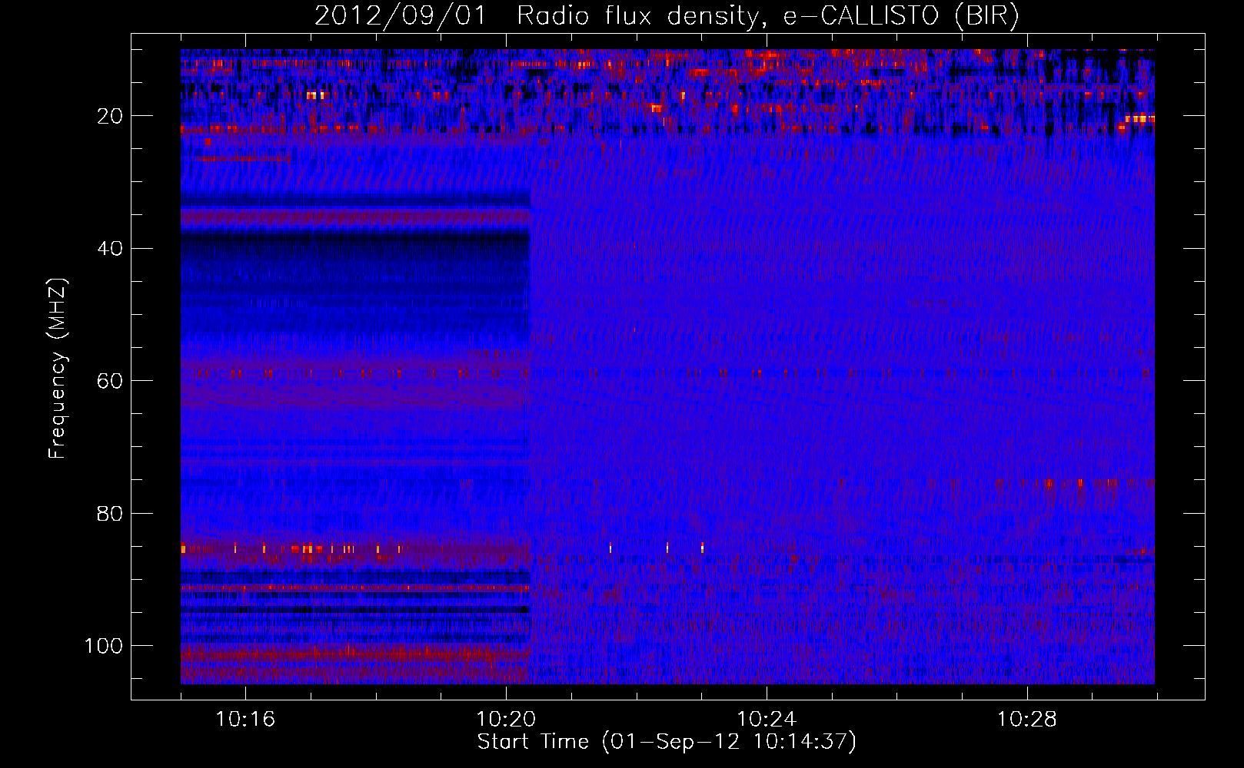Click the "40" frequency tick label
The image size is (1244, 768).
[110, 249]
